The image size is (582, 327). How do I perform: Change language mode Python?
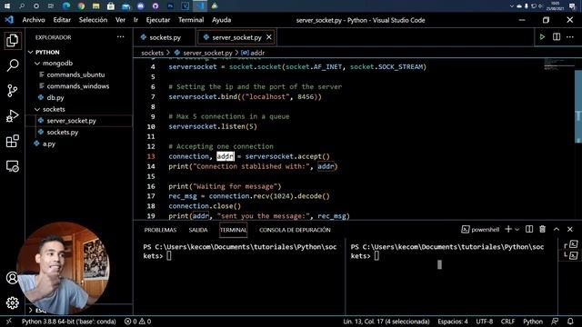coord(533,322)
